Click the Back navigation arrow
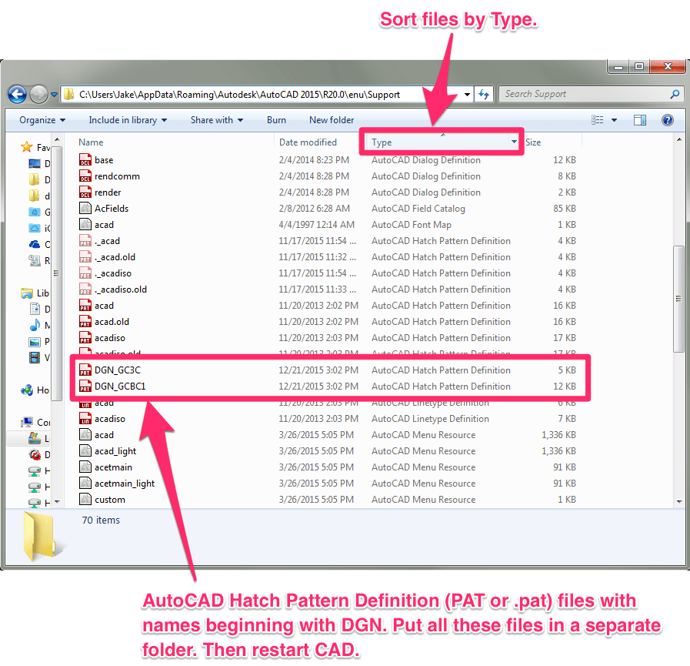Image resolution: width=690 pixels, height=666 pixels. [16, 93]
